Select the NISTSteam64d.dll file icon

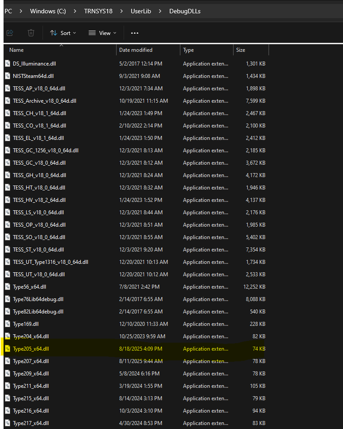8,76
